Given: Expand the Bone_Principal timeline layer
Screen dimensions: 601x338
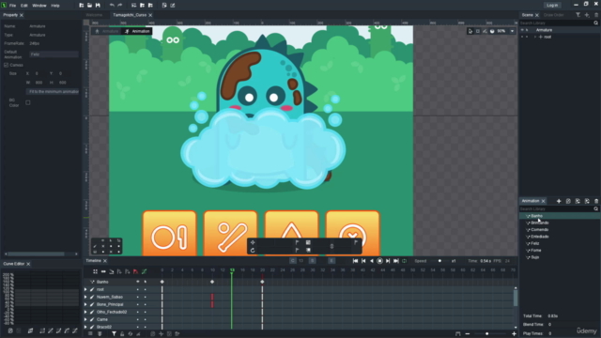Looking at the screenshot, I should [85, 304].
